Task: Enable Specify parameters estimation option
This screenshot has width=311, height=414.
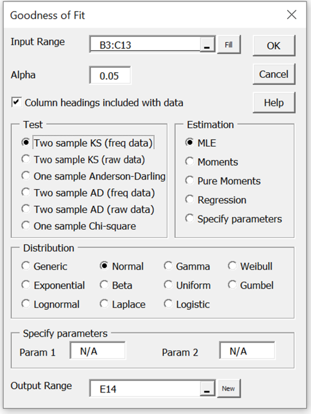Action: [x=190, y=218]
